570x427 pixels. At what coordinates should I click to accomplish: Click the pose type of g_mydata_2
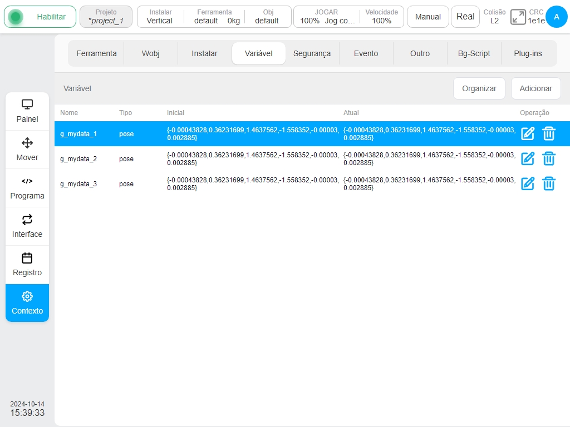(x=126, y=159)
